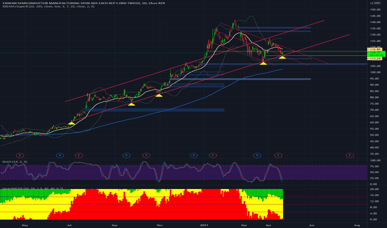Click the 25.00 level on Stoch scale
The width and height of the screenshot is (387, 228).
click(x=373, y=178)
